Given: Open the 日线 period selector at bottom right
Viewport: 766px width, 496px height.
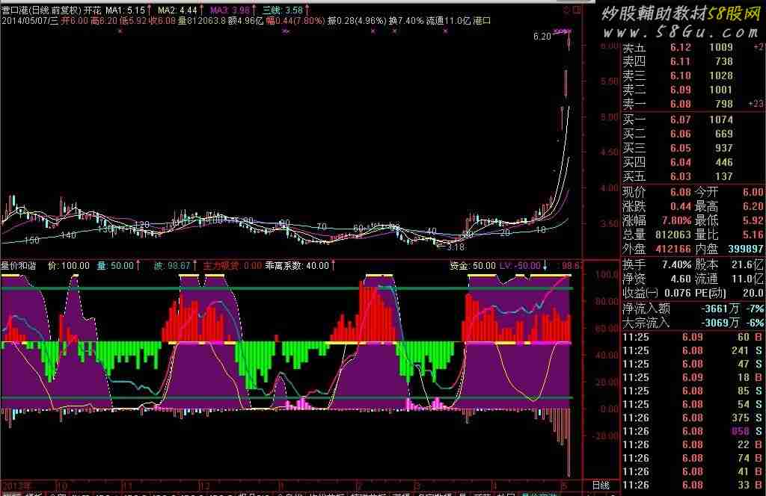Looking at the screenshot, I should (601, 485).
